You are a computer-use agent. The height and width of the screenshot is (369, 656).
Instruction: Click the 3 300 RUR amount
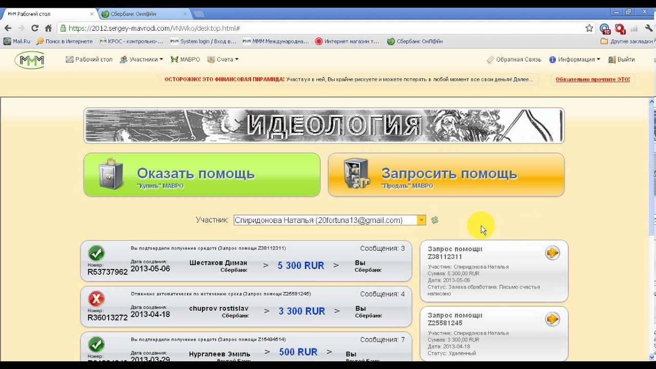coord(302,311)
